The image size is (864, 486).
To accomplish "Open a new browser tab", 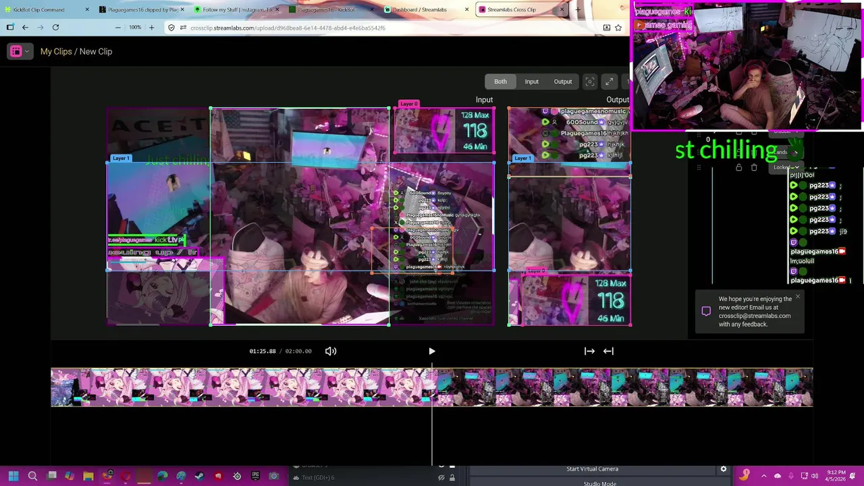I will coord(577,9).
